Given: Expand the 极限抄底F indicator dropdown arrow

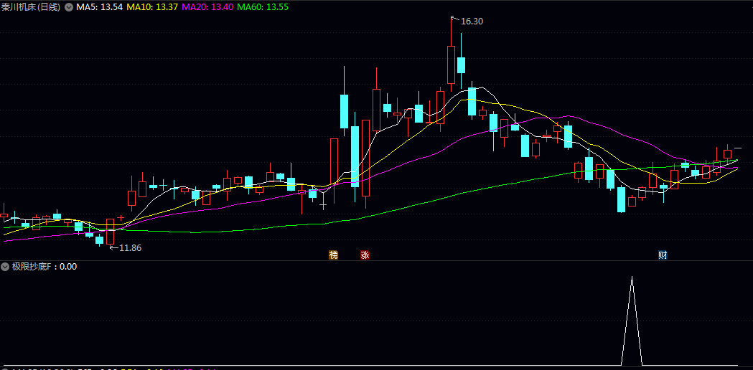Looking at the screenshot, I should (5, 267).
